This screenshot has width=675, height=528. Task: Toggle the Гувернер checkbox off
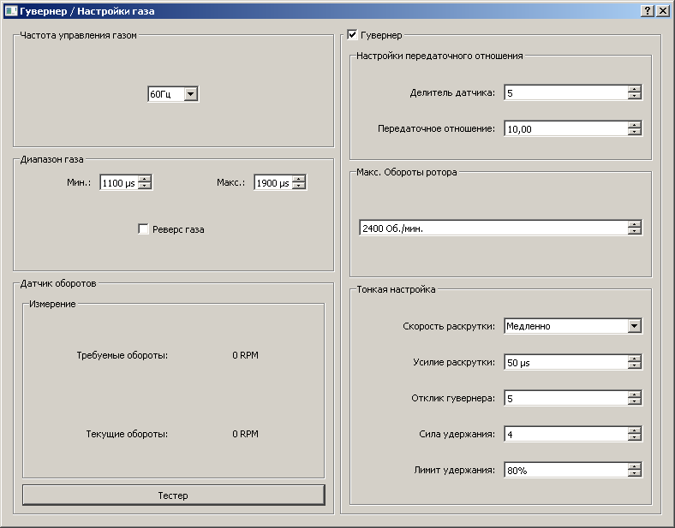352,35
